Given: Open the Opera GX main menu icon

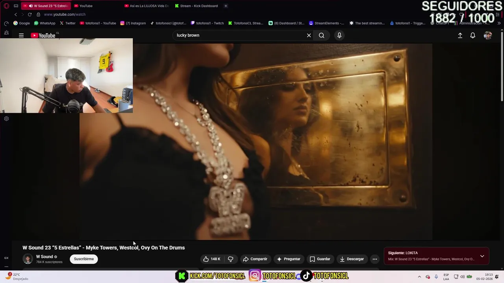Looking at the screenshot, I should tap(6, 6).
